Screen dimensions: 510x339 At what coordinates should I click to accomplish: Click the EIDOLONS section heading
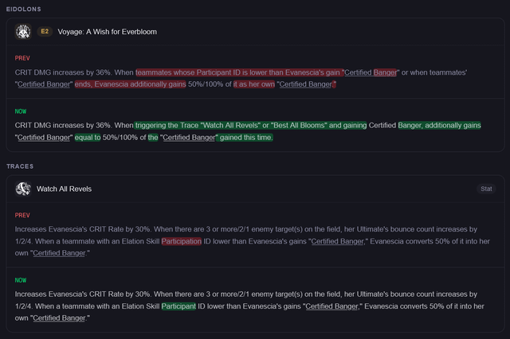click(24, 9)
